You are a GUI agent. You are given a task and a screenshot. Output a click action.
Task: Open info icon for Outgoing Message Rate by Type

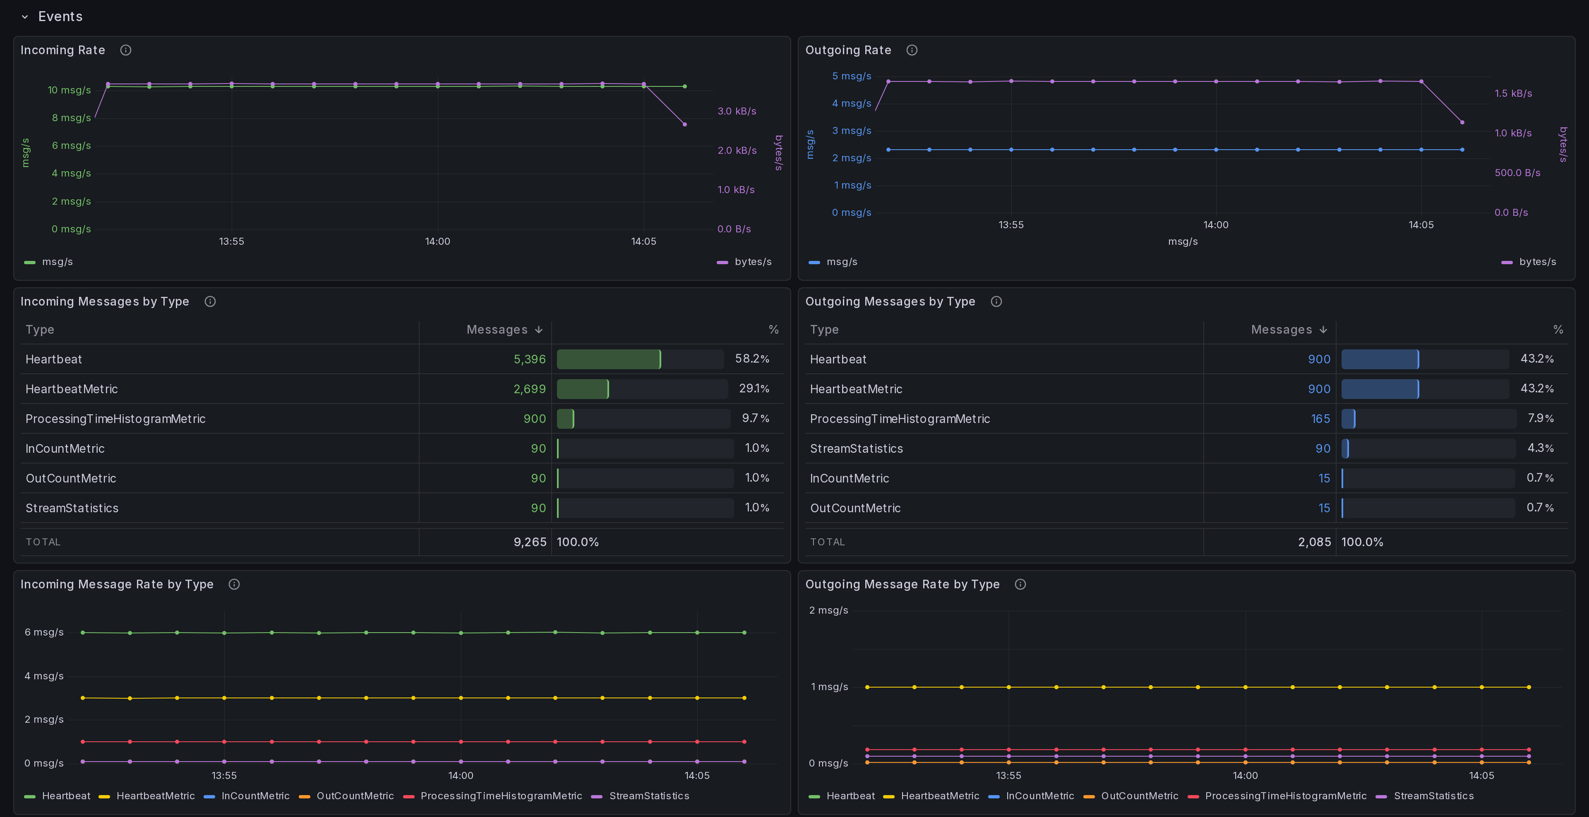coord(1020,584)
